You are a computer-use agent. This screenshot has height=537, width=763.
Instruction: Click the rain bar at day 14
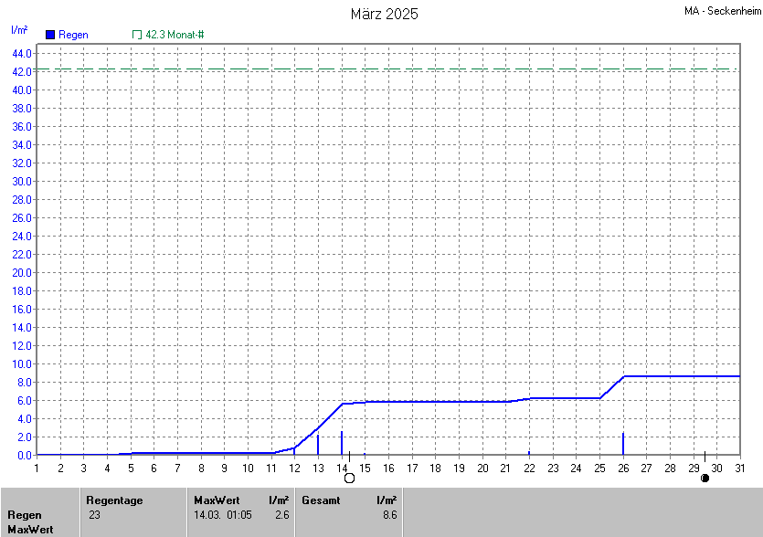click(342, 443)
